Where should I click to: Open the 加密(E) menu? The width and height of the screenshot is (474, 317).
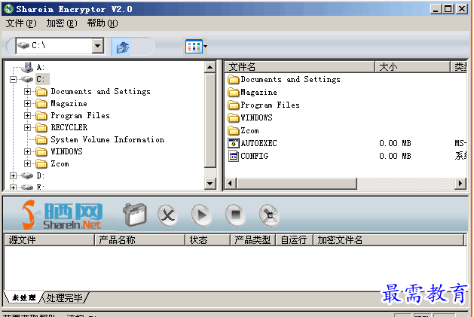[62, 23]
